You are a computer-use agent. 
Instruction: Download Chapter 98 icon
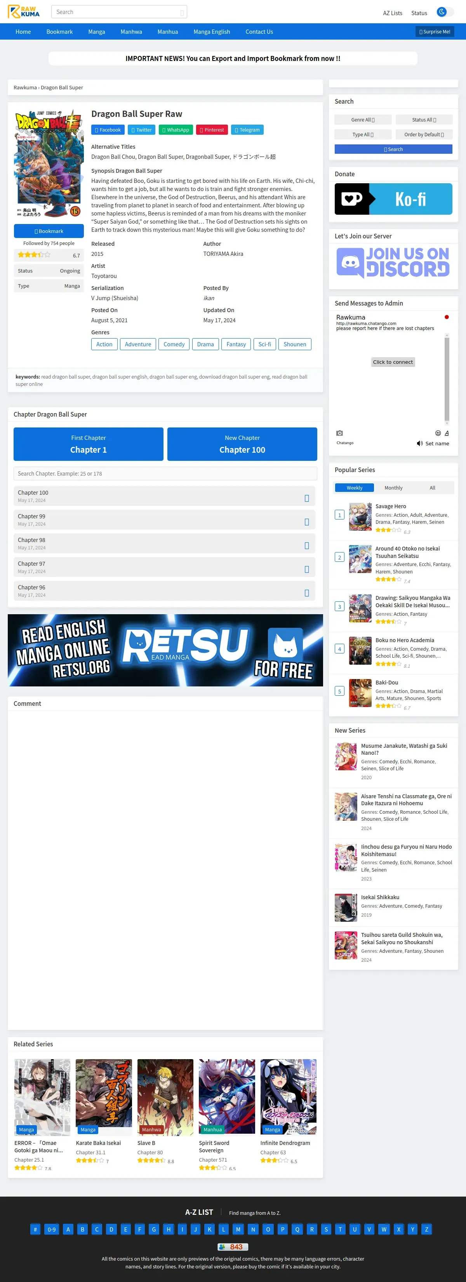point(307,545)
